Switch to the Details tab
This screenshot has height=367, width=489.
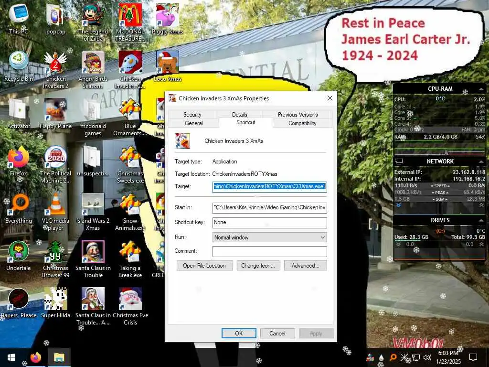tap(240, 115)
